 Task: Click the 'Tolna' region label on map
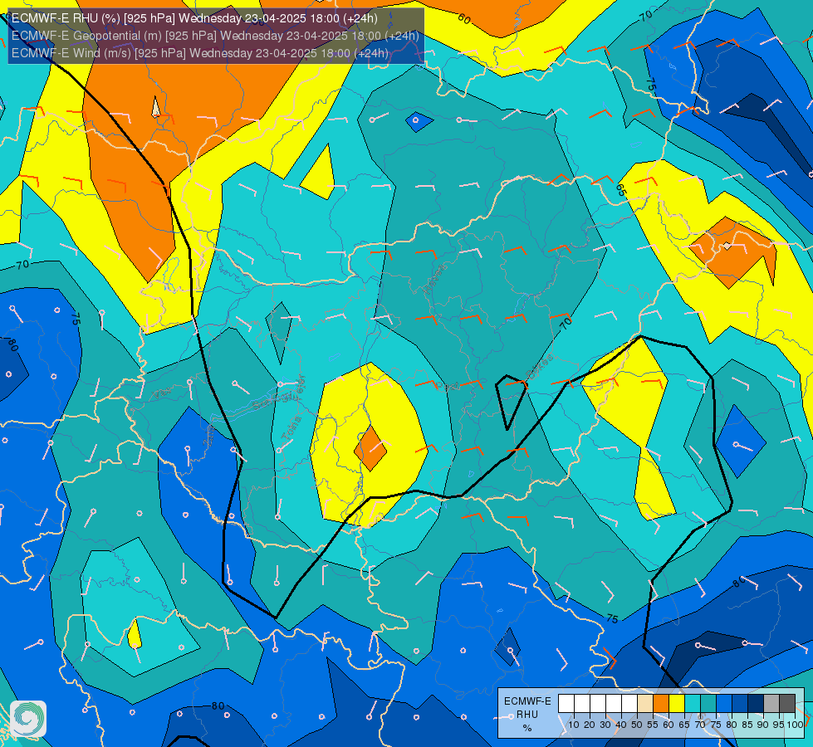point(291,429)
